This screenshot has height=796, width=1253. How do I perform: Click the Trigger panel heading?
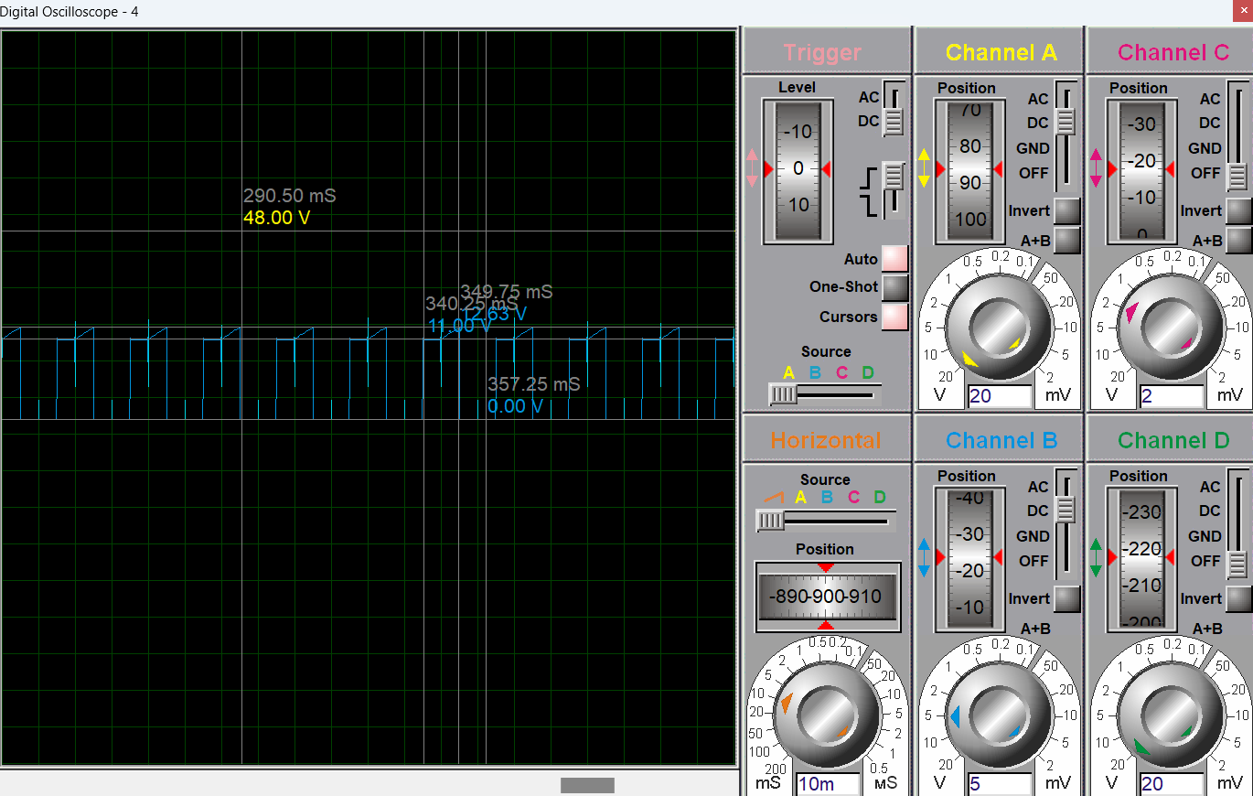pyautogui.click(x=822, y=52)
